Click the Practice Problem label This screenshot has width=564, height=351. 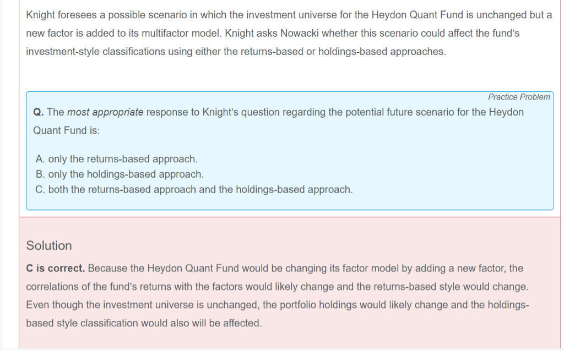519,97
